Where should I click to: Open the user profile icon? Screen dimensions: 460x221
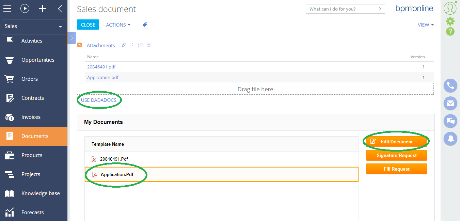click(450, 8)
